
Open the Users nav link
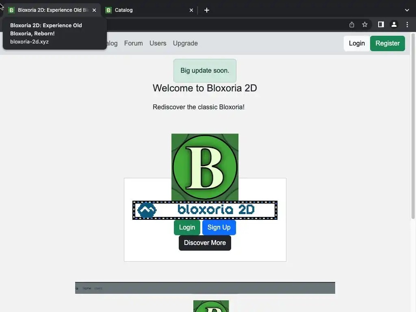158,43
